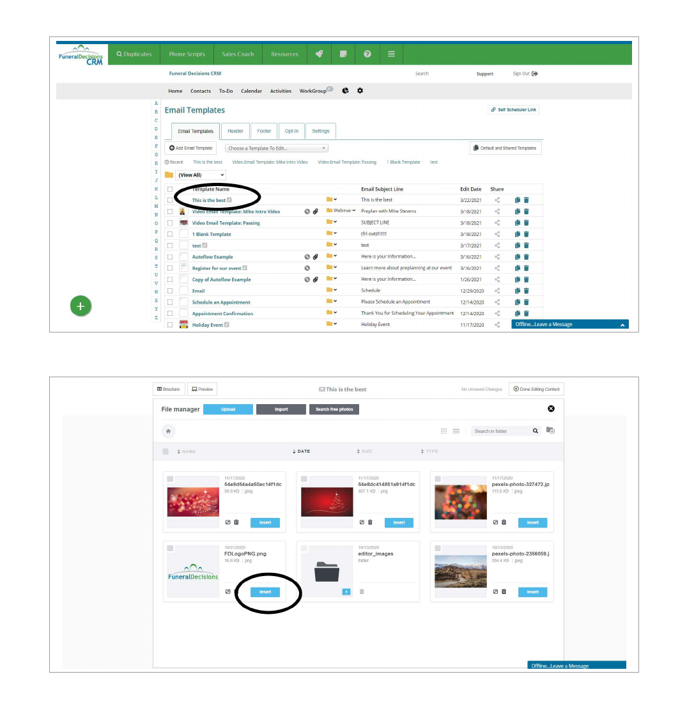Click the settings gear next to WorkGroup
This screenshot has width=687, height=711.
click(360, 91)
